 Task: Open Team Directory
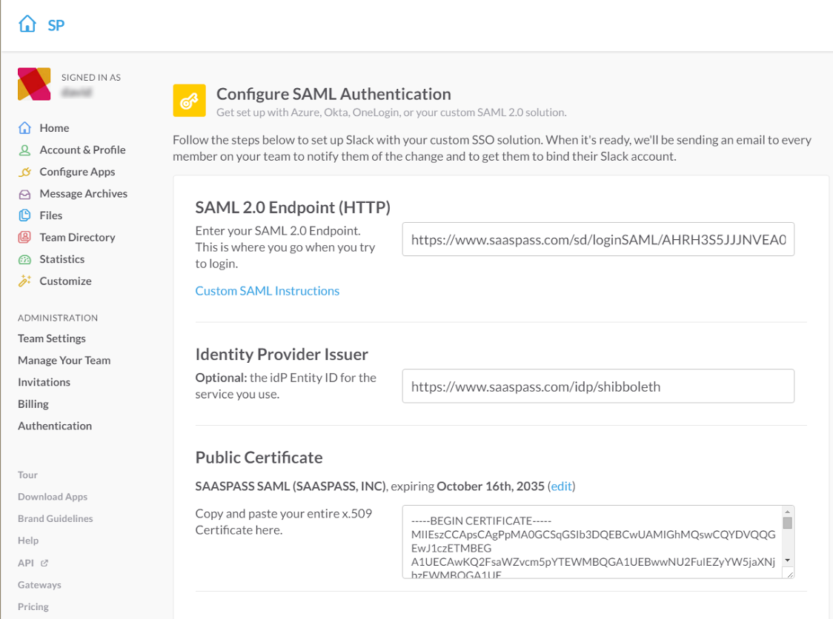(x=77, y=237)
